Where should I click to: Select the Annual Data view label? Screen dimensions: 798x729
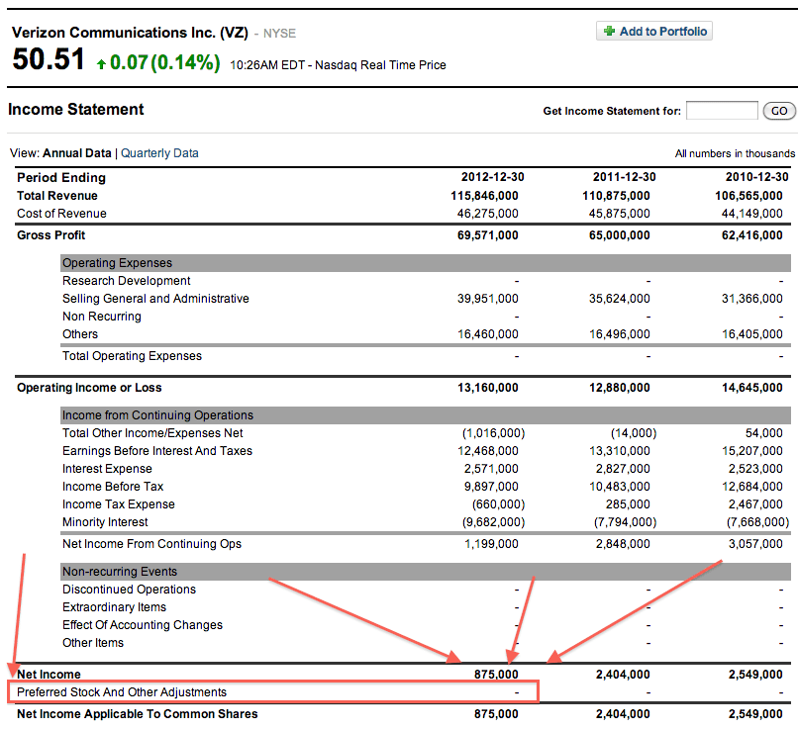click(77, 153)
